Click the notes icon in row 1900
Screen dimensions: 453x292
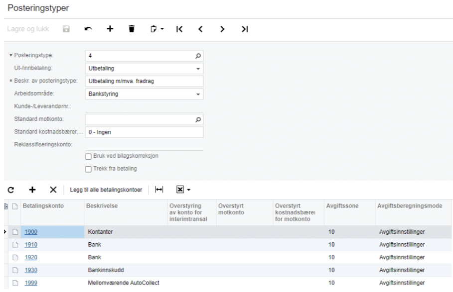click(x=15, y=232)
